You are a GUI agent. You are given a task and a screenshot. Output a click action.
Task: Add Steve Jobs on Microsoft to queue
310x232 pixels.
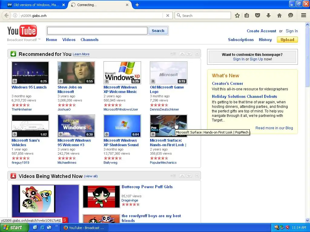(61, 81)
